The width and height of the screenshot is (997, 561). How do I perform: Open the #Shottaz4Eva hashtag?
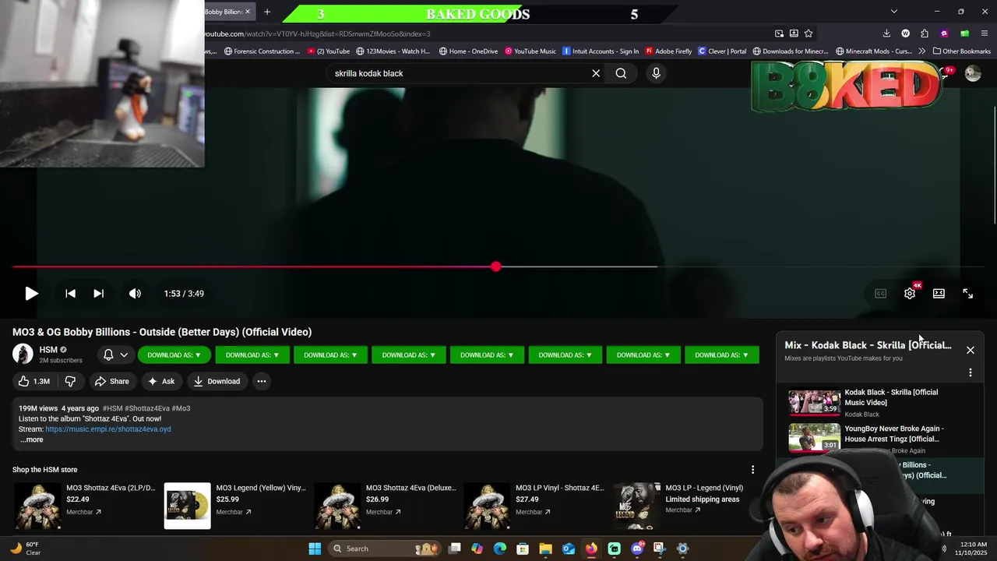pyautogui.click(x=147, y=408)
